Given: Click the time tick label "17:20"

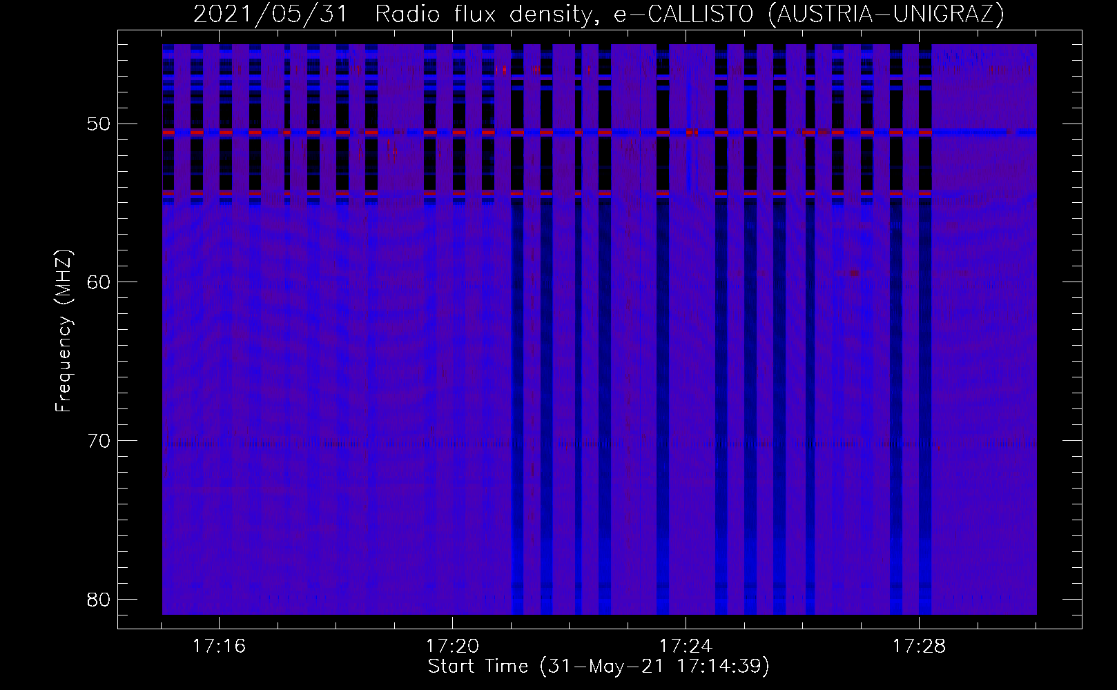Looking at the screenshot, I should [x=453, y=647].
